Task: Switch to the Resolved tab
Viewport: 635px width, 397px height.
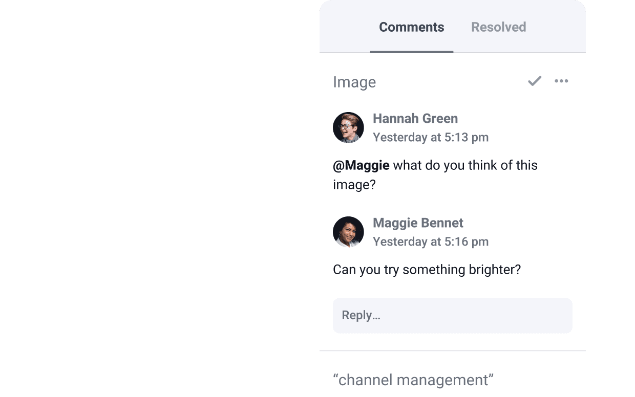Action: coord(498,27)
